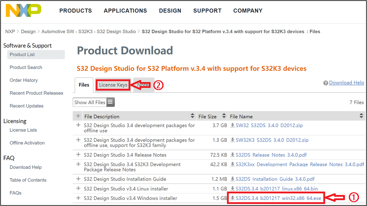Screen dimensions: 367x206
Task: Expand all rows via header plus icon
Action: coord(78,116)
